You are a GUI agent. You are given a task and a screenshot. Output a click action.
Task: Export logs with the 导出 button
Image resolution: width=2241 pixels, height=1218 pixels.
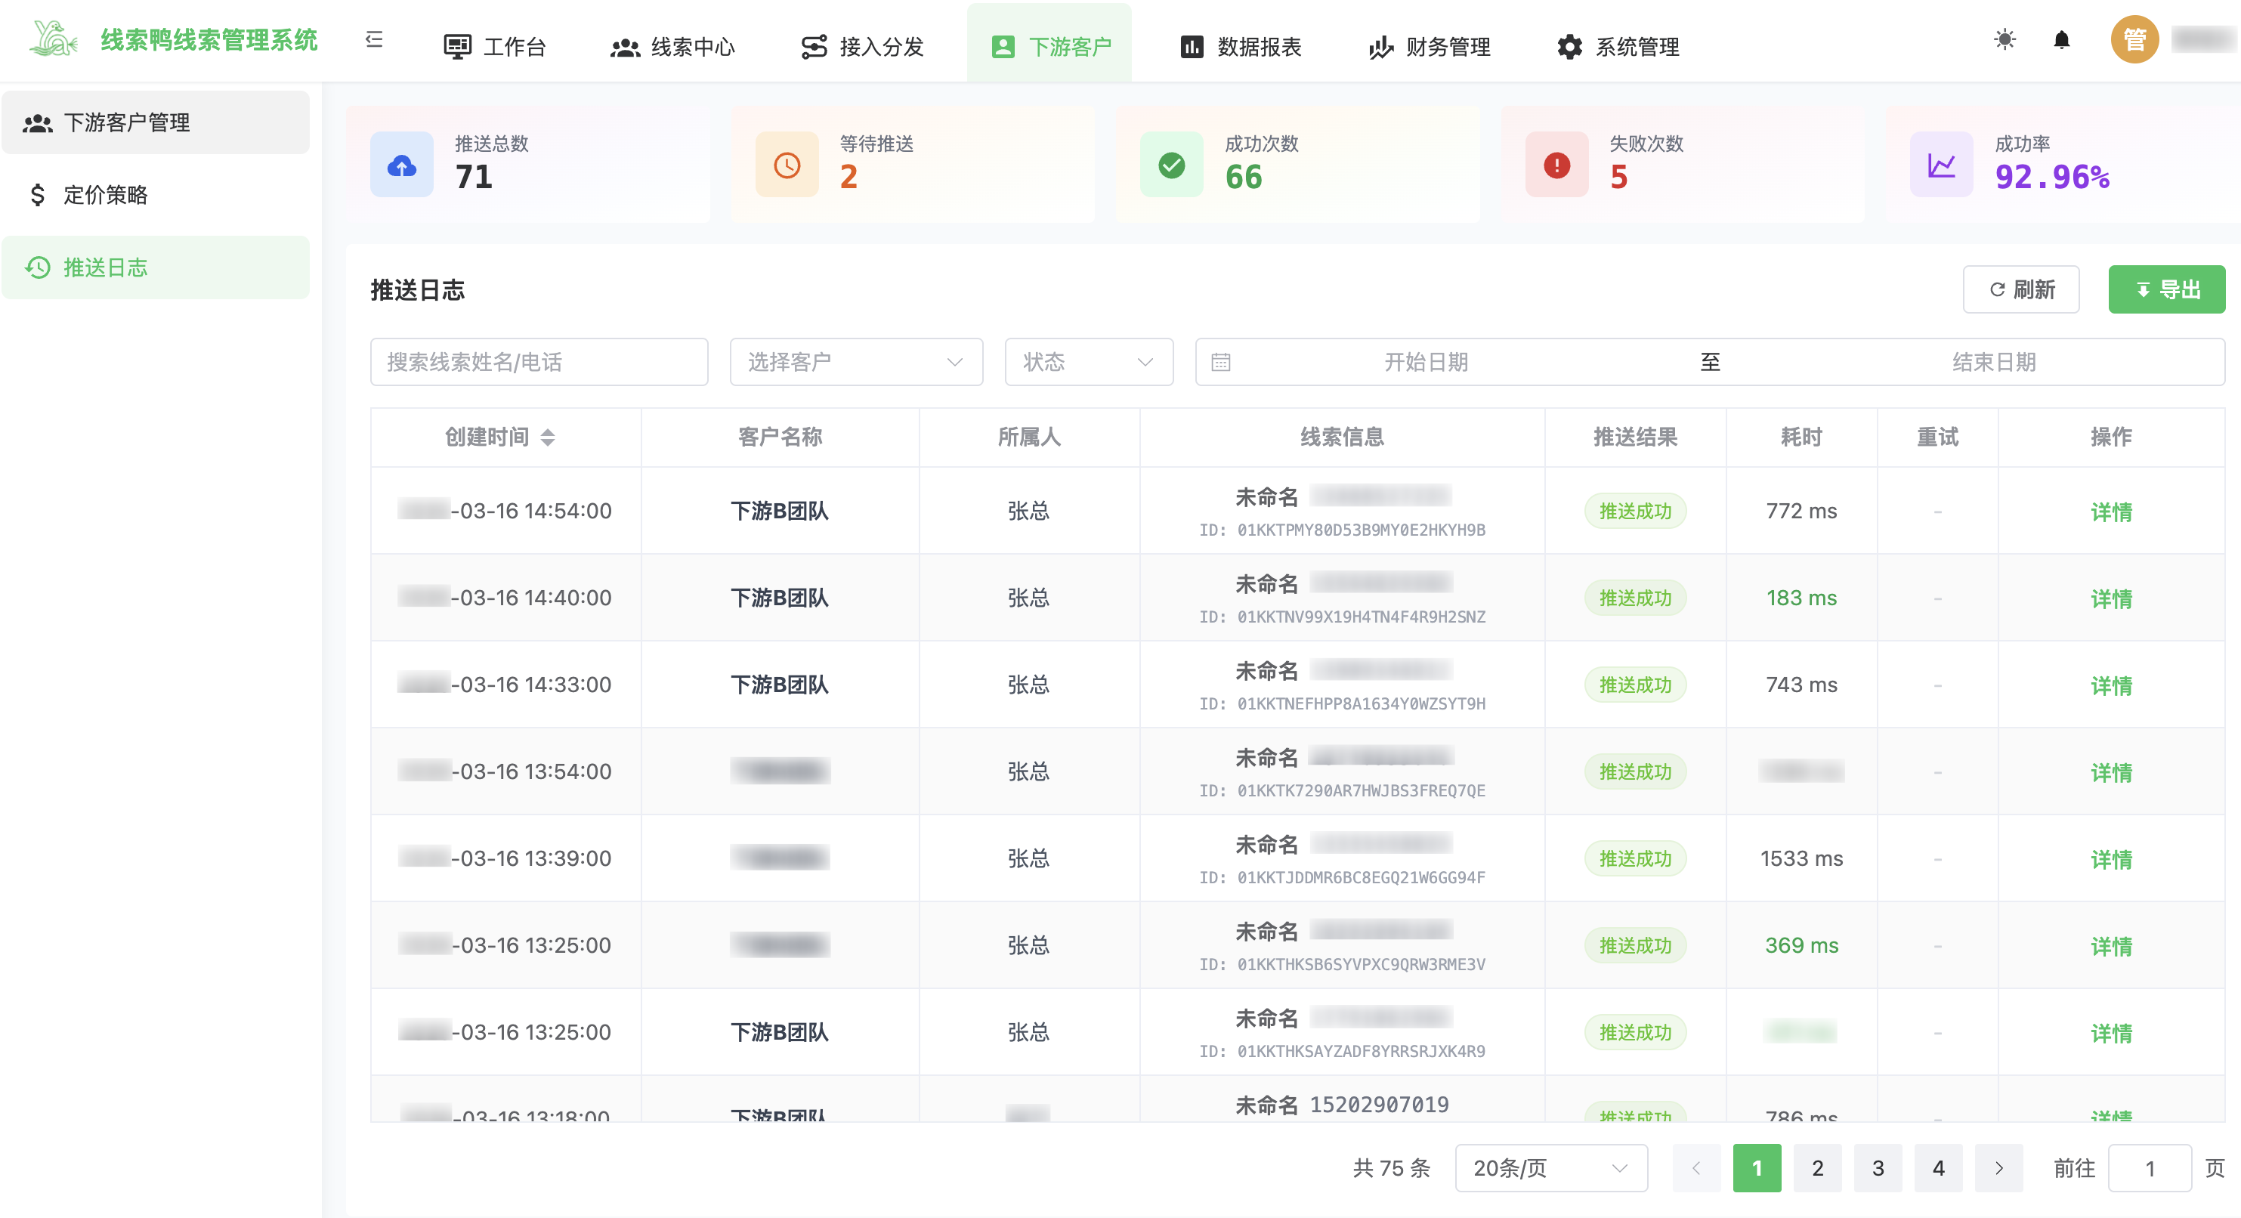(x=2166, y=289)
